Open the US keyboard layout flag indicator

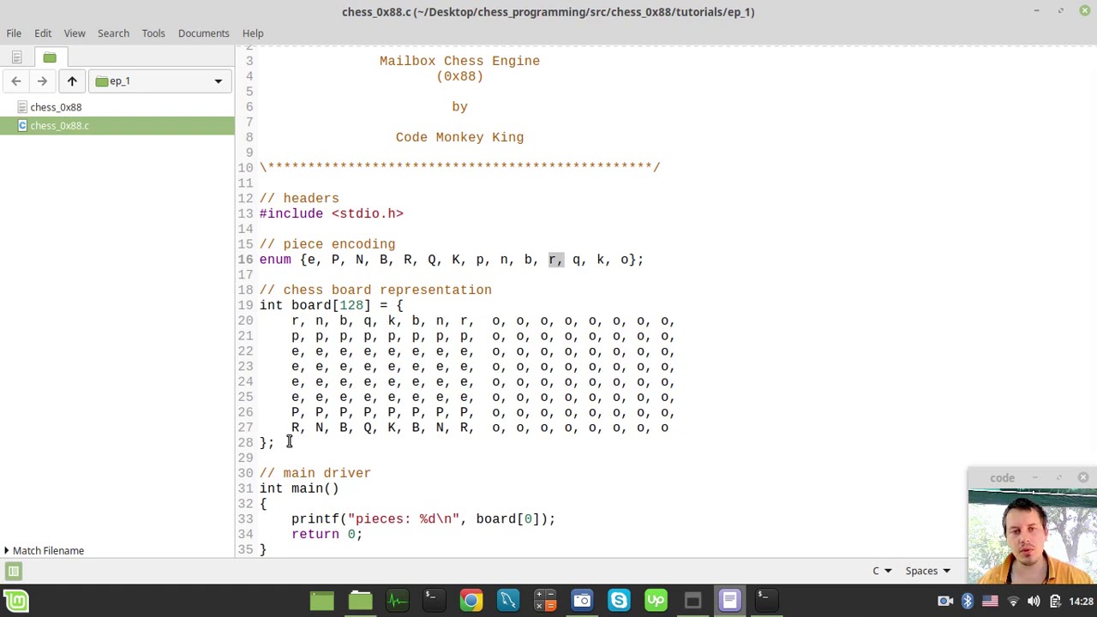point(990,602)
